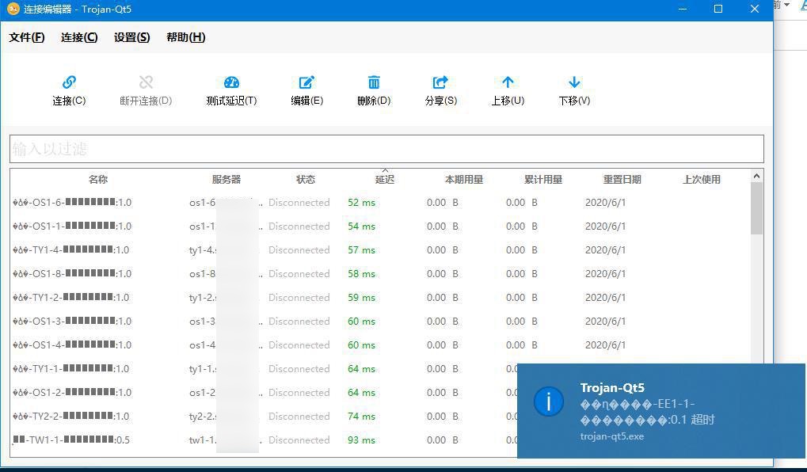This screenshot has width=807, height=472.
Task: Close the Trojan-Qt5 window
Action: click(755, 10)
